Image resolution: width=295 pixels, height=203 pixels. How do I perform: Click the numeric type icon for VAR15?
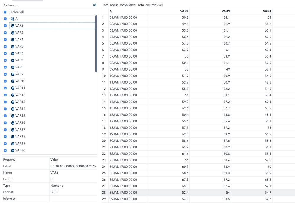click(x=13, y=116)
